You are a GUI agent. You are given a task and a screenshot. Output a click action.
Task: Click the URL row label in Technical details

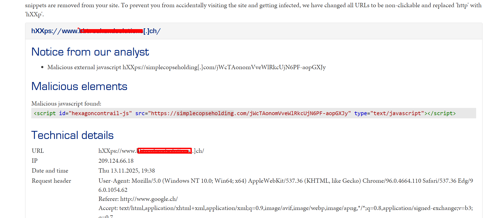pos(38,151)
